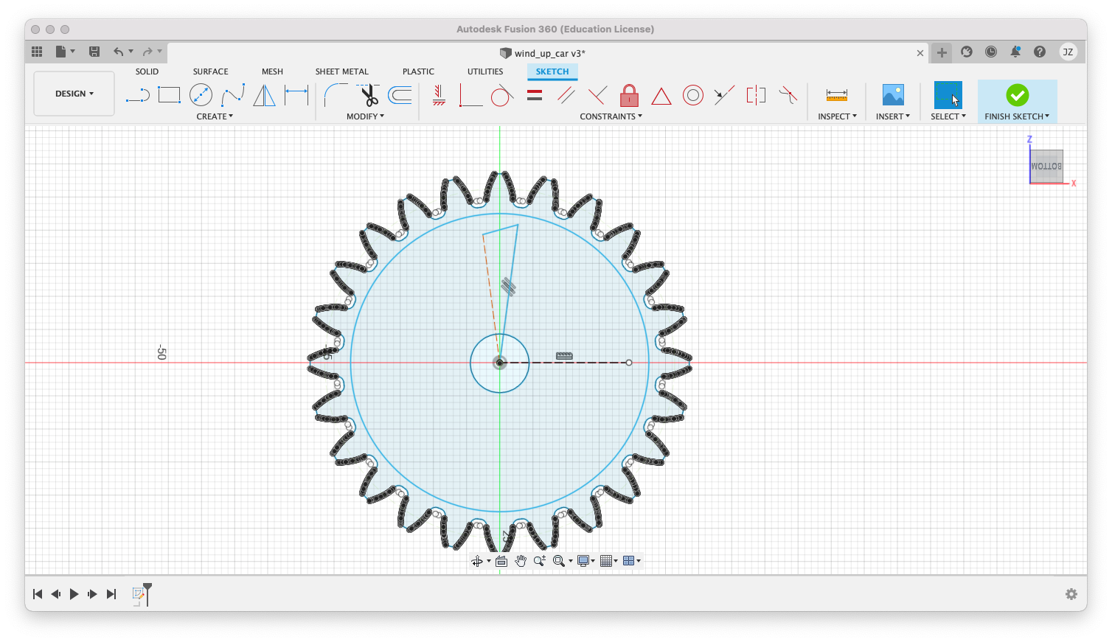Screen dimensions: 1112x642
Task: Click the Measure ruler icon
Action: [837, 95]
